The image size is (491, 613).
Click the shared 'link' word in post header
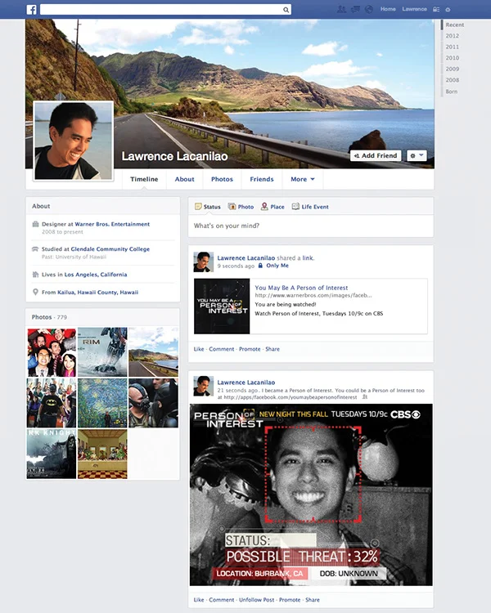[308, 258]
